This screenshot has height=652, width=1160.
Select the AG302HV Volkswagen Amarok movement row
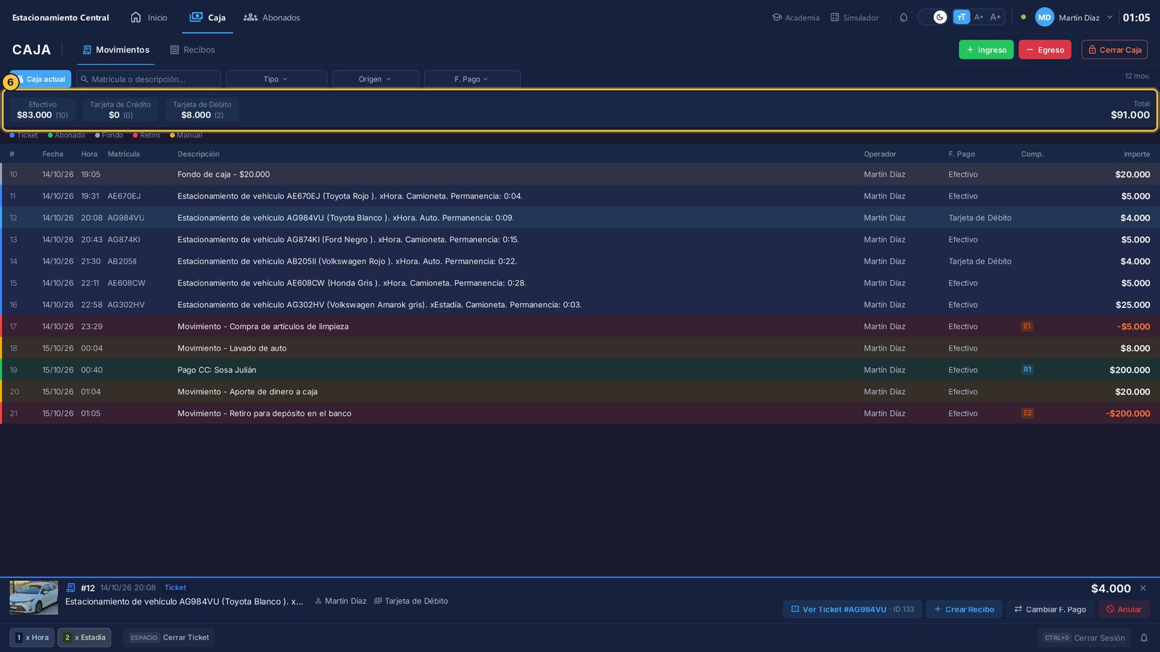580,305
